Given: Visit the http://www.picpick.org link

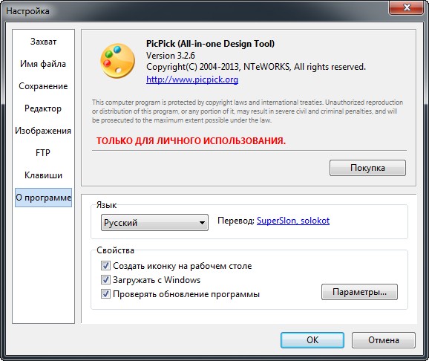Looking at the screenshot, I should (192, 79).
